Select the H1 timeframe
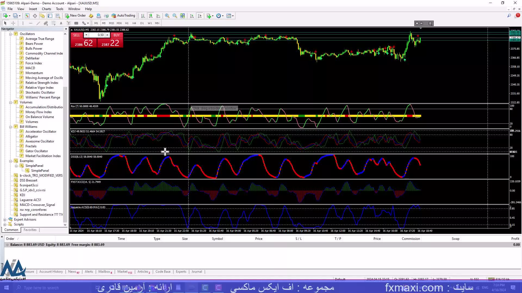The width and height of the screenshot is (522, 293). pos(126,23)
